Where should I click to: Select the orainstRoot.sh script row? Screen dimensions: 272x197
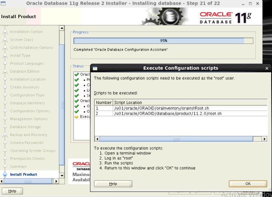[x=181, y=108]
